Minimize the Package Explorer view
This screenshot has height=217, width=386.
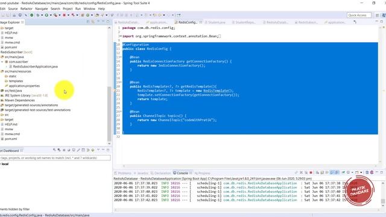[x=103, y=22]
